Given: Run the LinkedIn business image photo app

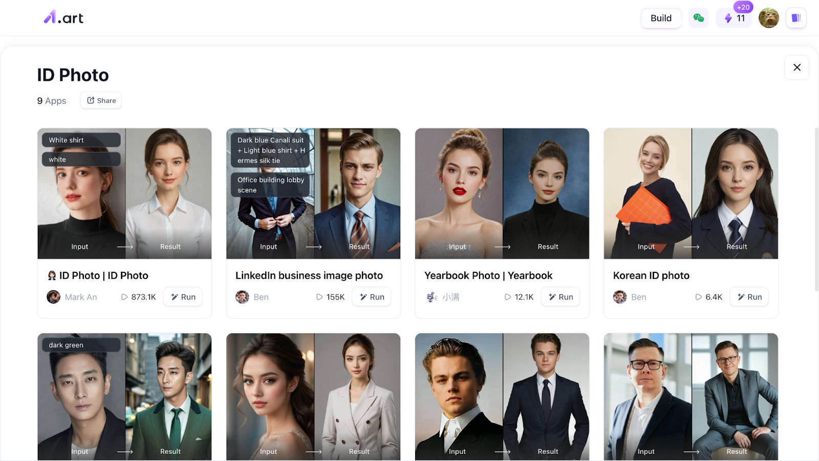Looking at the screenshot, I should pyautogui.click(x=372, y=297).
